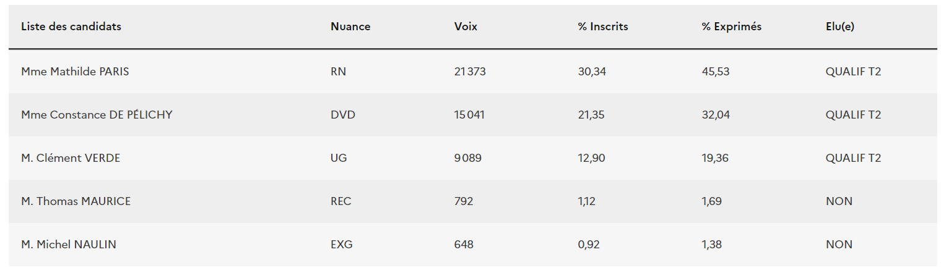Click the EXG nuance cell
Screen dimensions: 941x273
[x=342, y=245]
